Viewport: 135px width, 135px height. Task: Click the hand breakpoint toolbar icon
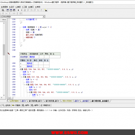click(41, 10)
